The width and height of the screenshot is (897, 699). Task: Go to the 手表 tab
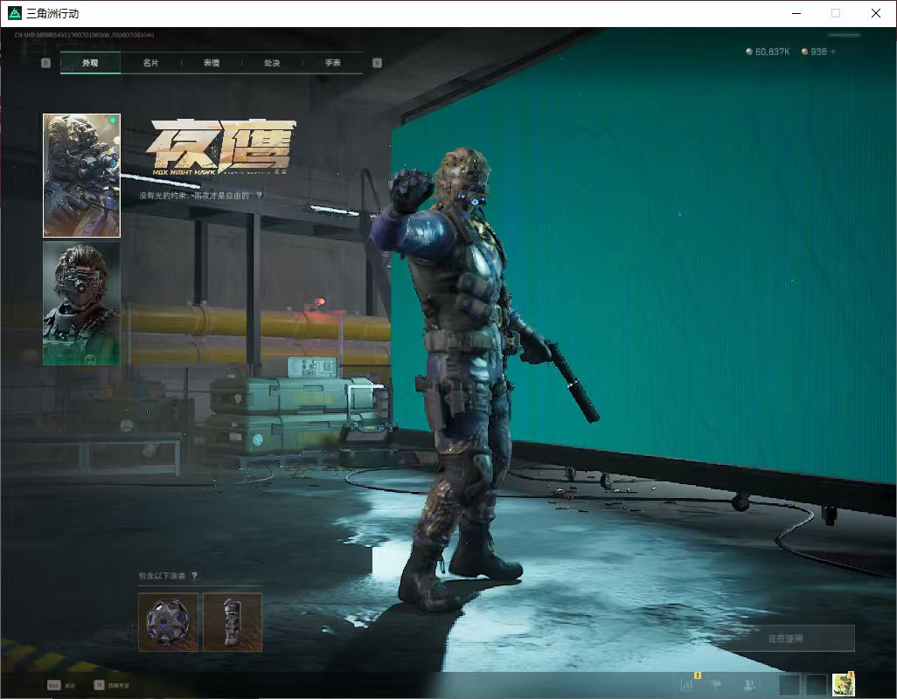332,63
